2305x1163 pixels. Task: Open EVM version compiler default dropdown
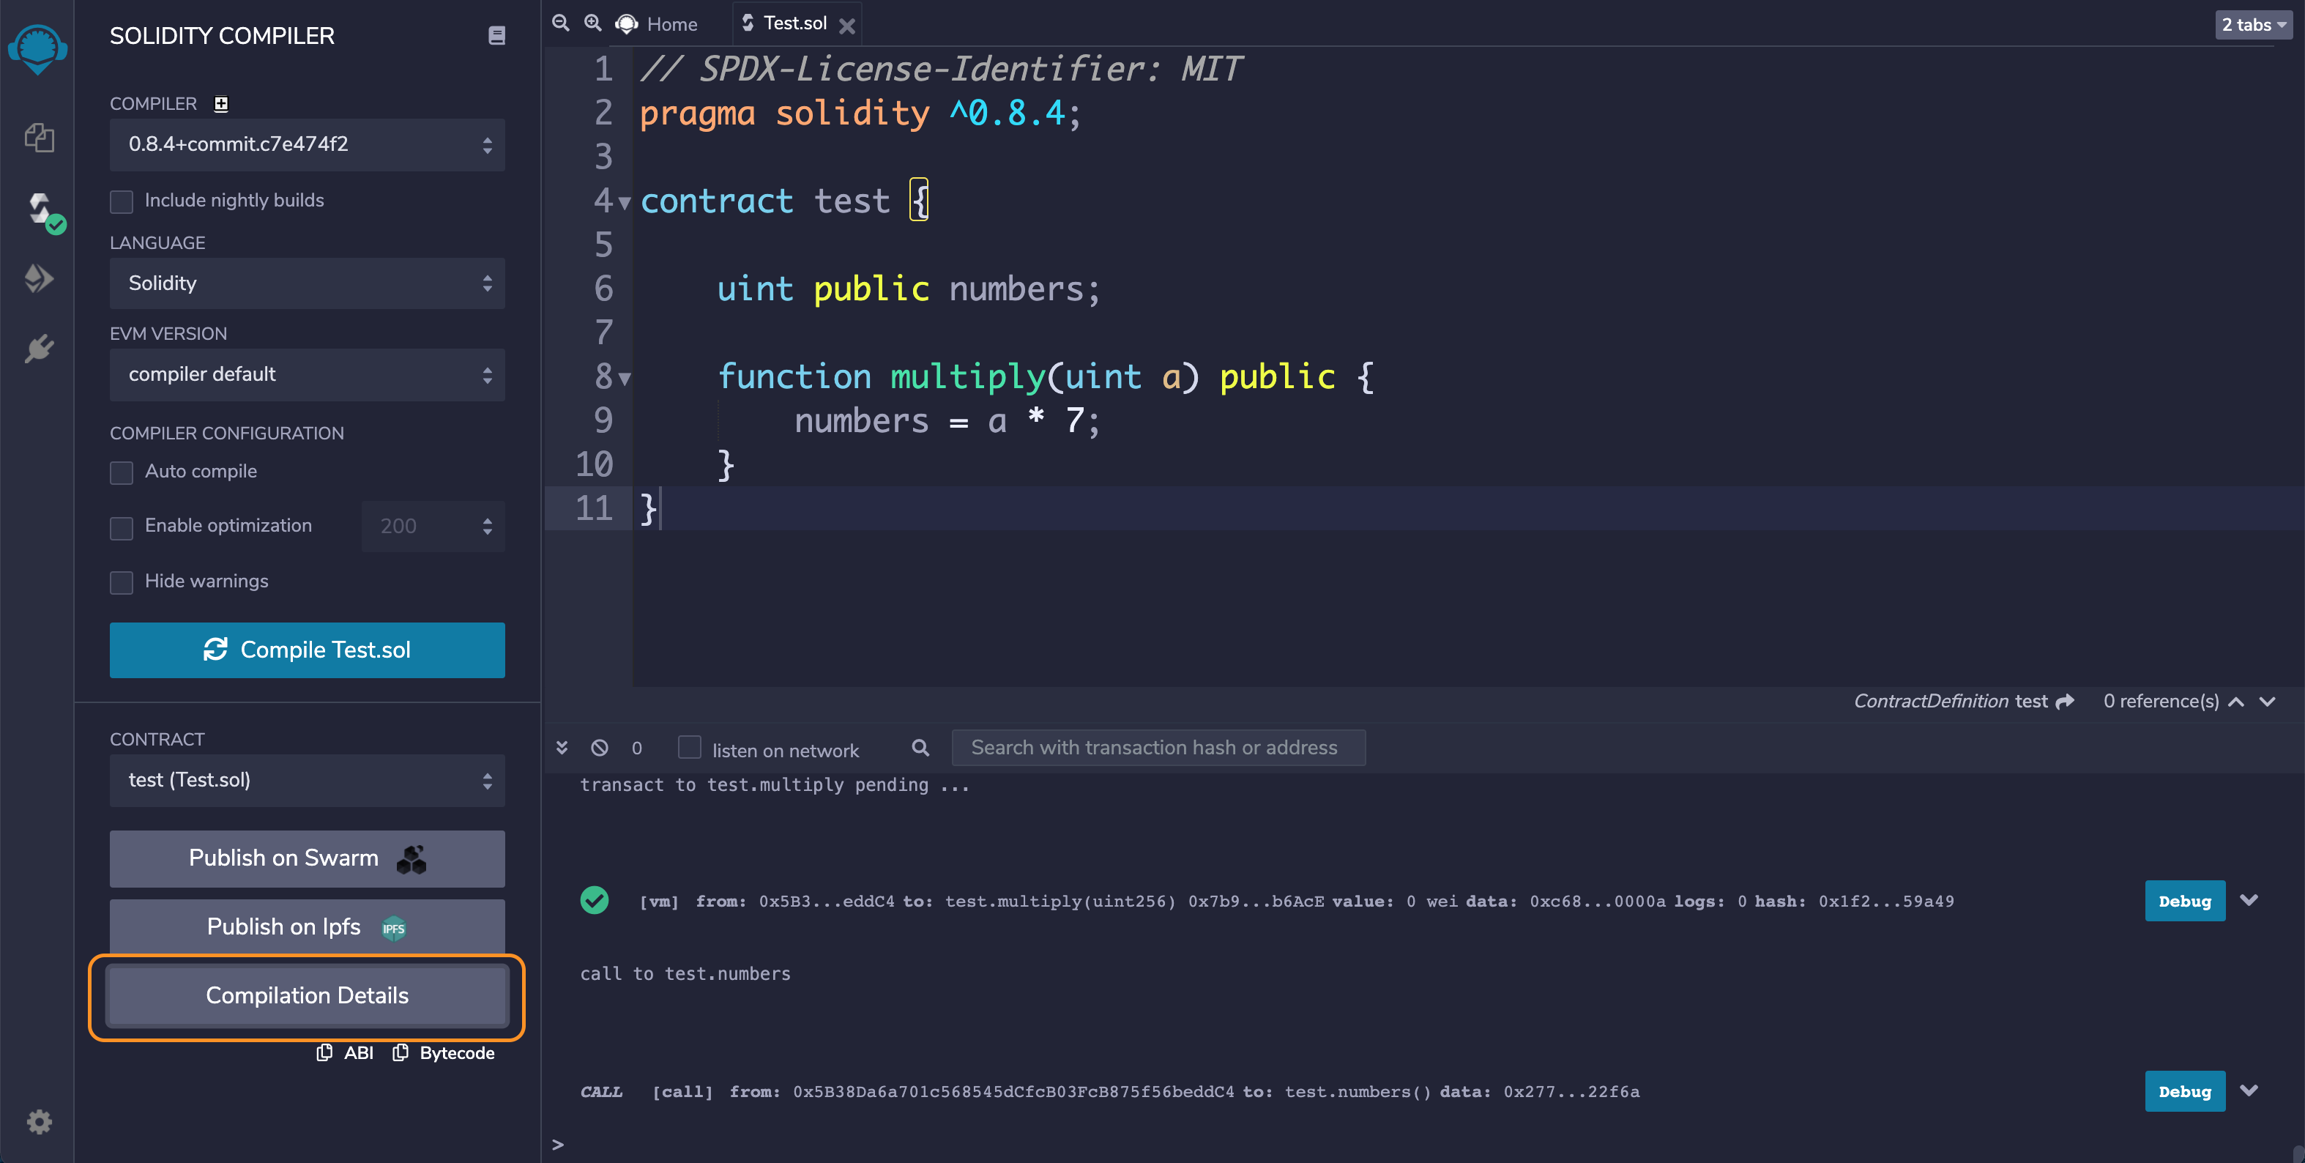307,374
